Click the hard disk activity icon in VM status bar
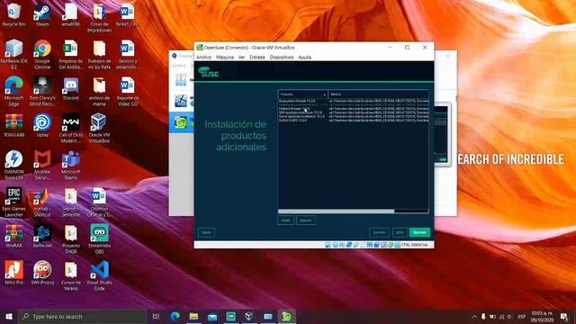Screen dimensions: 576x324 [x=328, y=245]
